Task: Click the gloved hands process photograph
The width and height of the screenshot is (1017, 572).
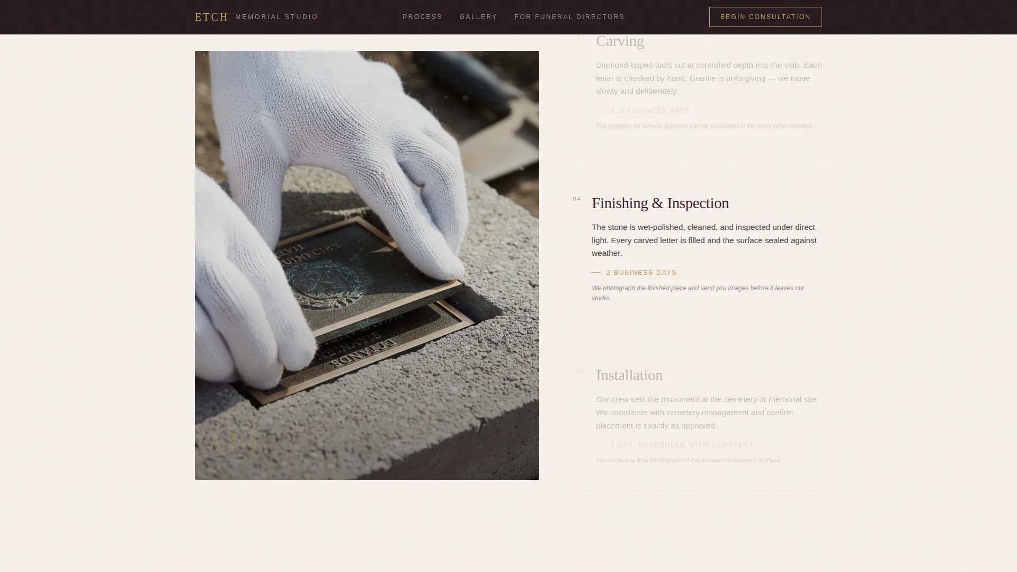Action: click(x=367, y=265)
